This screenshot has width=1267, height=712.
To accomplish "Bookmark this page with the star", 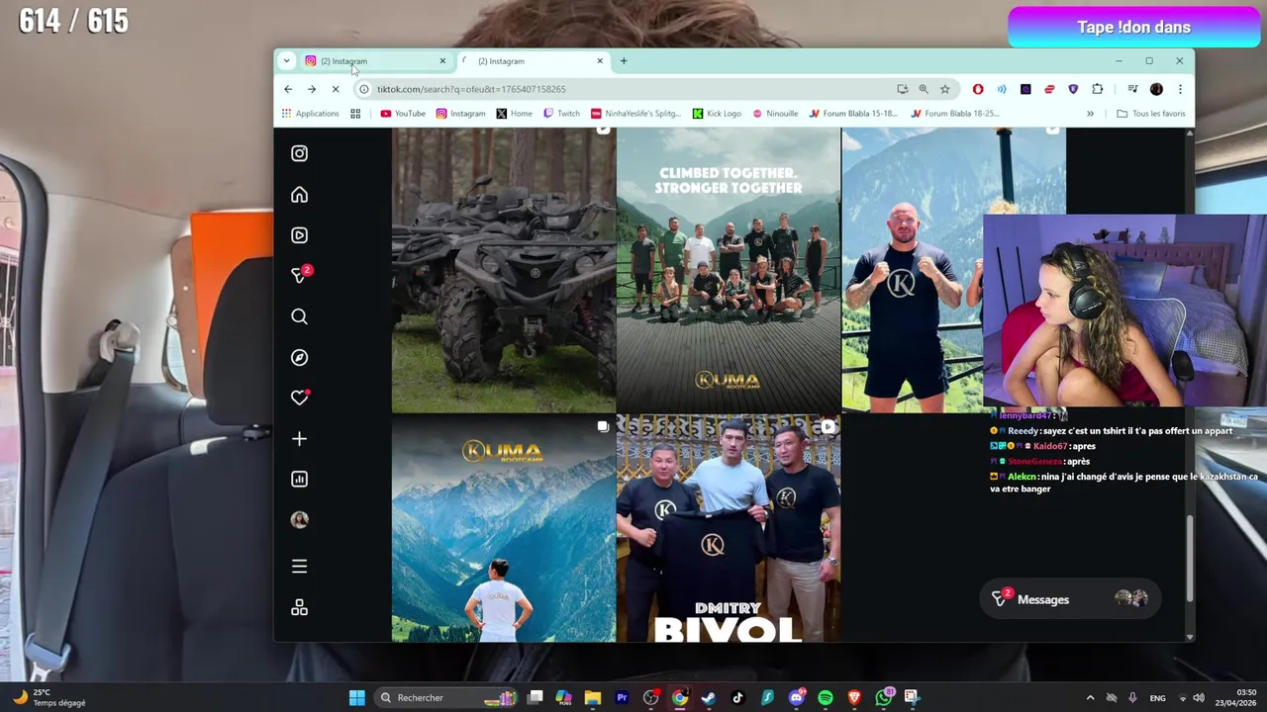I will click(x=945, y=89).
